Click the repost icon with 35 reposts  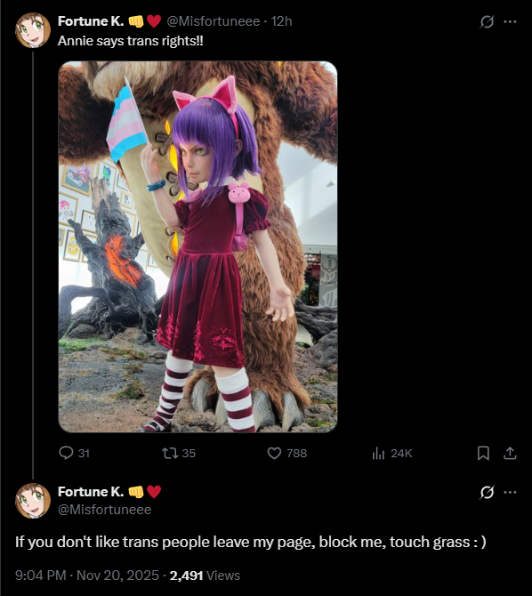[168, 453]
